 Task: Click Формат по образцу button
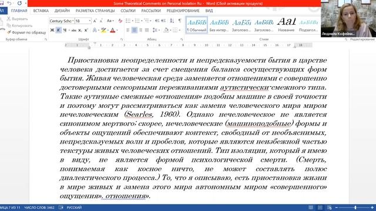pos(26,32)
